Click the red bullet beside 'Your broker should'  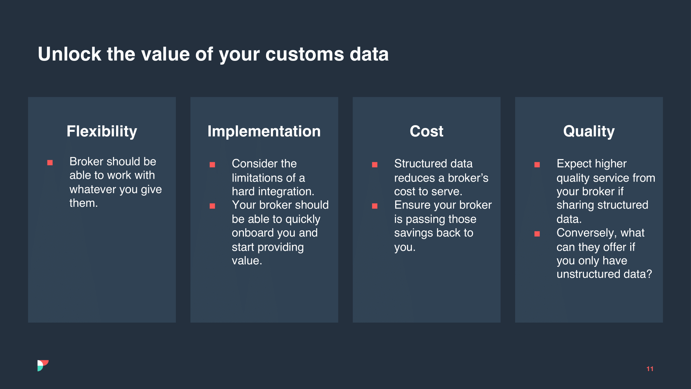tap(212, 206)
